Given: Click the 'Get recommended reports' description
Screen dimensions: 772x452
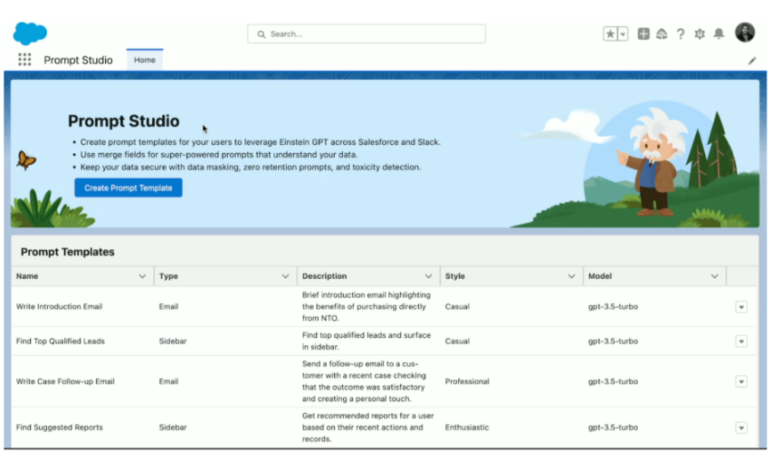Looking at the screenshot, I should [x=367, y=428].
